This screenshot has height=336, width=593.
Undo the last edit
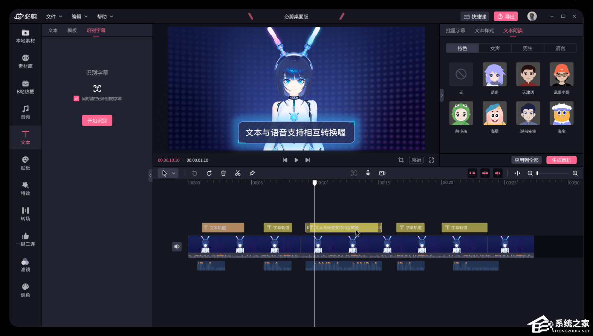194,173
